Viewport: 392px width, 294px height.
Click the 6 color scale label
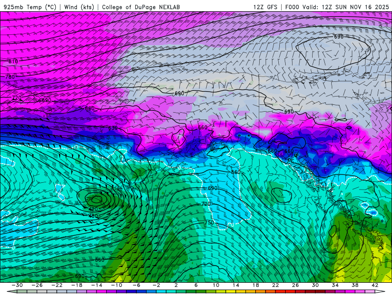point(196,285)
